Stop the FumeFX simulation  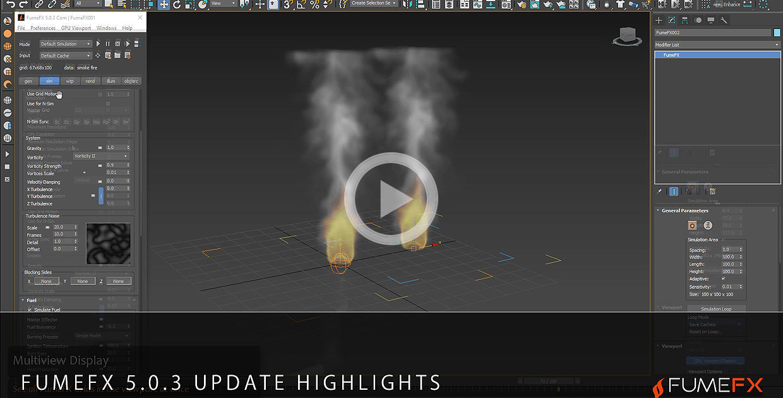(117, 44)
